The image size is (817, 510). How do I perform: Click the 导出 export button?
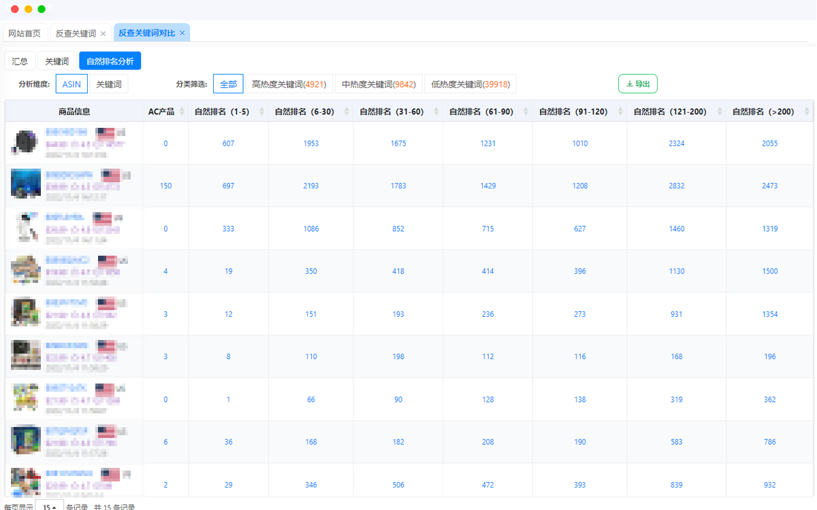click(637, 84)
